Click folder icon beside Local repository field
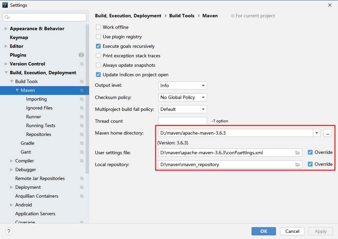The image size is (338, 239). click(298, 164)
